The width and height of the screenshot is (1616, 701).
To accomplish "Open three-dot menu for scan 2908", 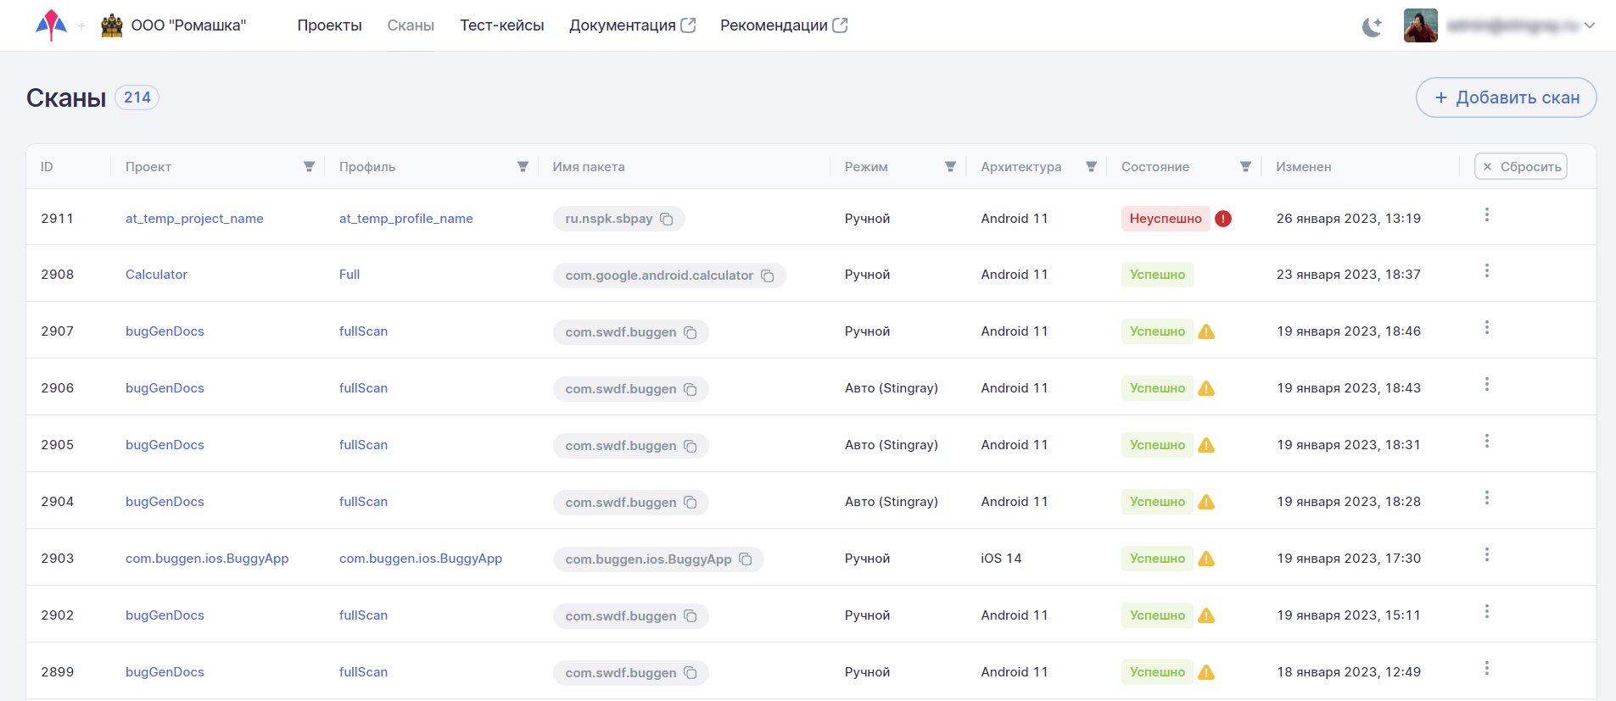I will click(x=1486, y=271).
